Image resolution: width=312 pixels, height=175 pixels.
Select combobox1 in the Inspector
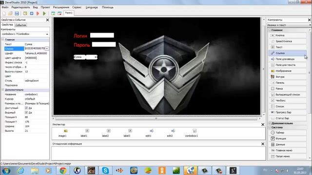tap(192, 133)
